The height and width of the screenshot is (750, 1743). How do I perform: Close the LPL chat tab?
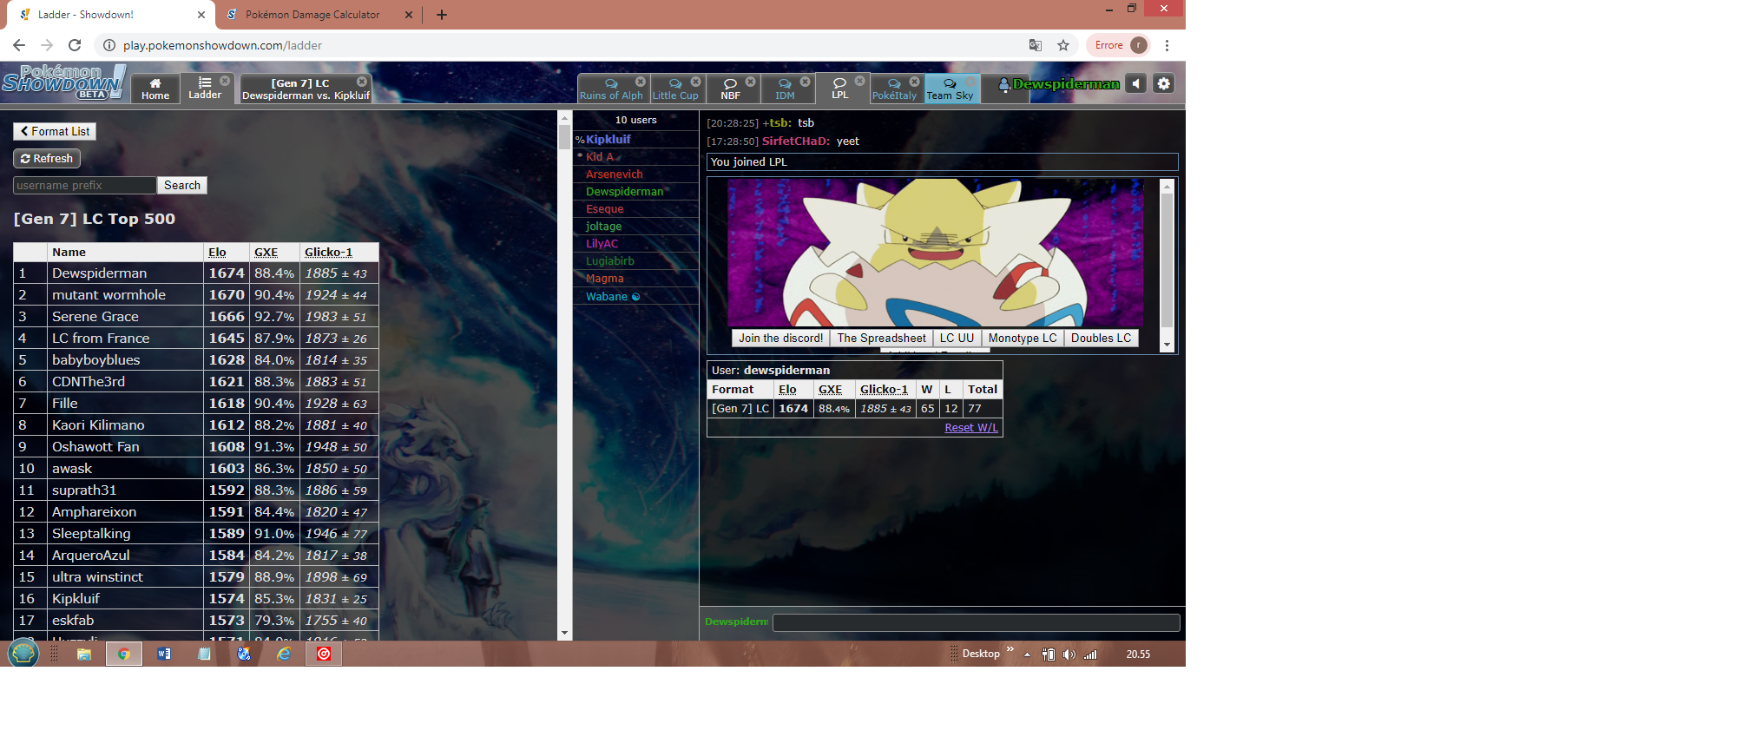pos(859,81)
